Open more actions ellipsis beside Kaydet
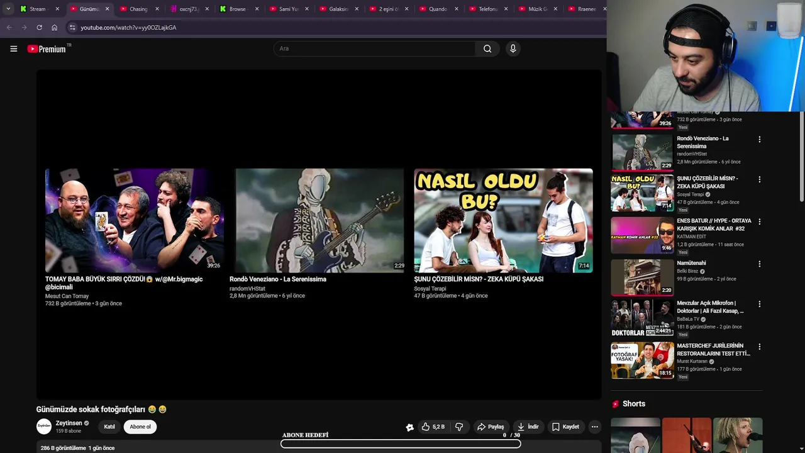The image size is (805, 453). [594, 427]
